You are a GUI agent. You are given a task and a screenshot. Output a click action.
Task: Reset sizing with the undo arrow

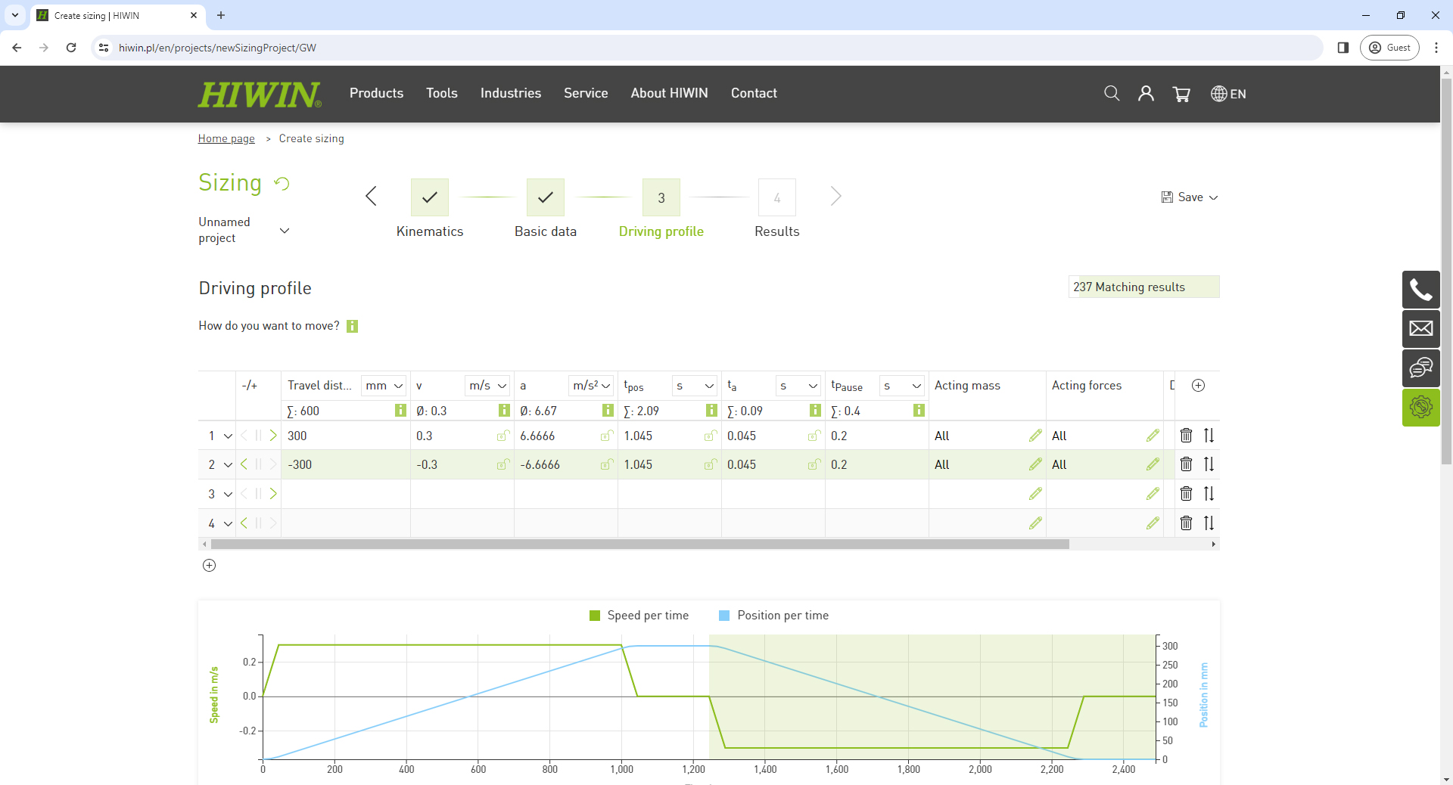click(x=282, y=184)
